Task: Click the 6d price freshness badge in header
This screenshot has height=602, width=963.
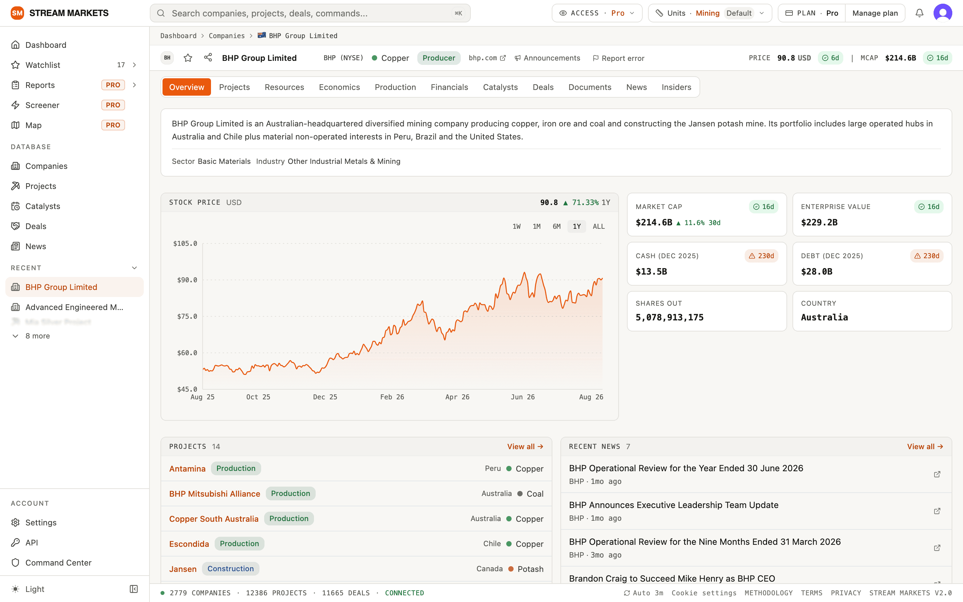Action: [x=830, y=58]
